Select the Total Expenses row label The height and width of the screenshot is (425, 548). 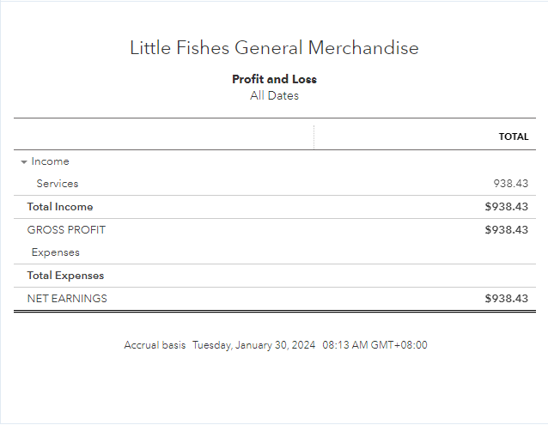pos(65,276)
